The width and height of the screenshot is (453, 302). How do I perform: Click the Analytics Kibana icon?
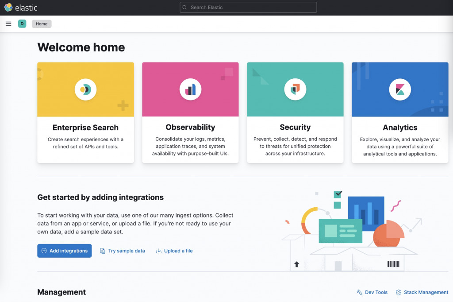coord(400,89)
